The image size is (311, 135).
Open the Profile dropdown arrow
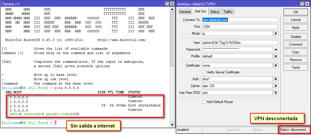coord(276,56)
